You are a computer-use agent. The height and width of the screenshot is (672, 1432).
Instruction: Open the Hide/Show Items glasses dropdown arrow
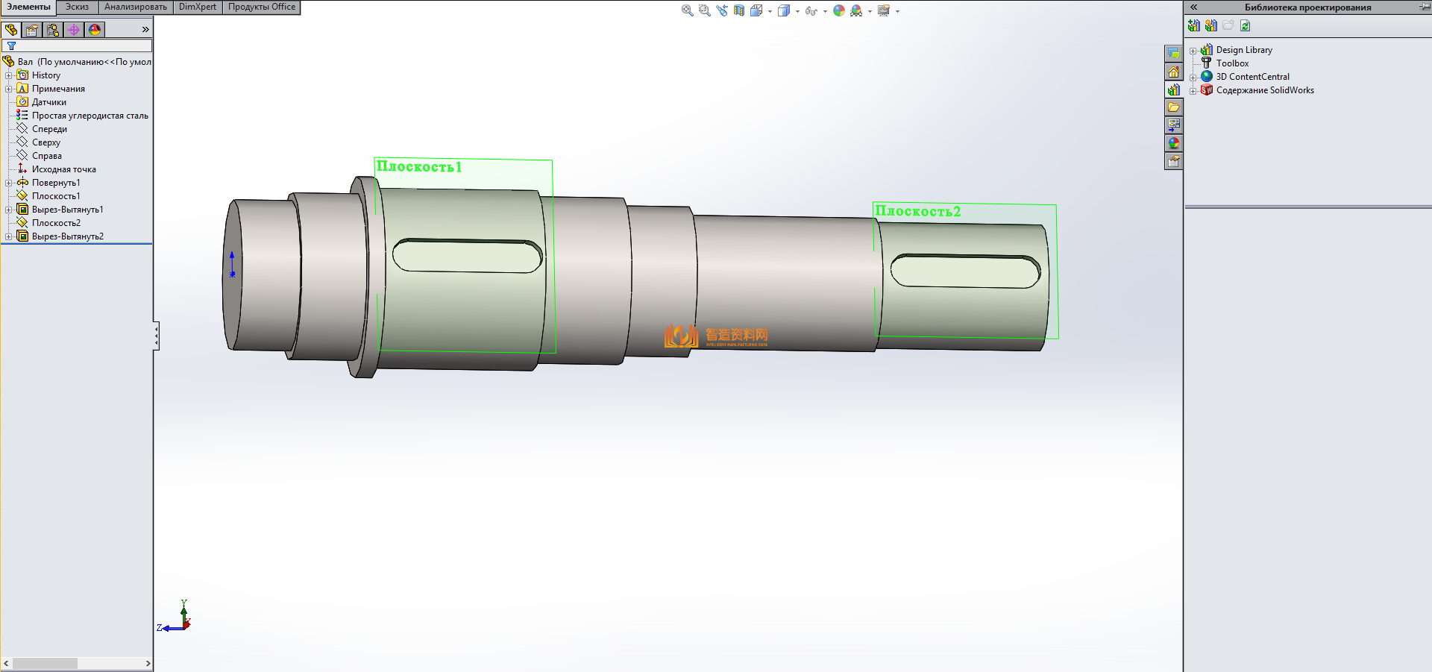coord(825,11)
